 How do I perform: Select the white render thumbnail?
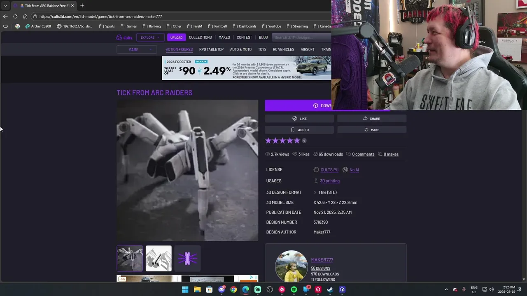click(159, 259)
